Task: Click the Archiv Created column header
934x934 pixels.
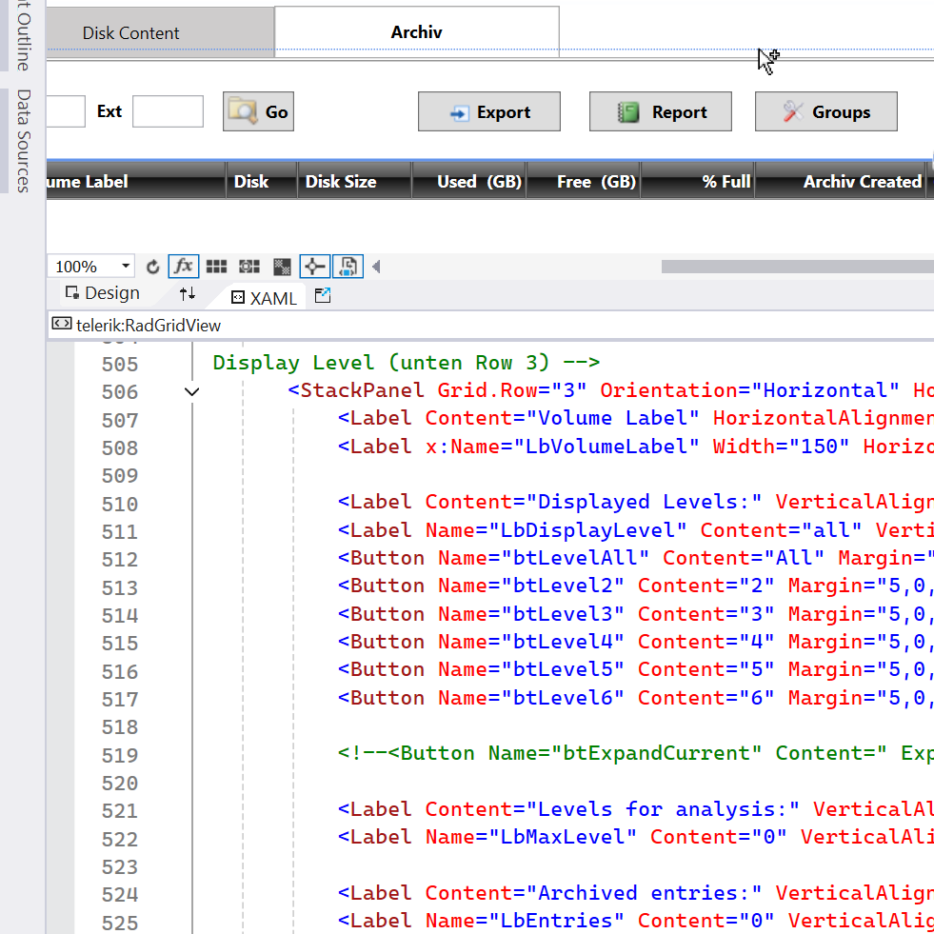Action: click(841, 181)
